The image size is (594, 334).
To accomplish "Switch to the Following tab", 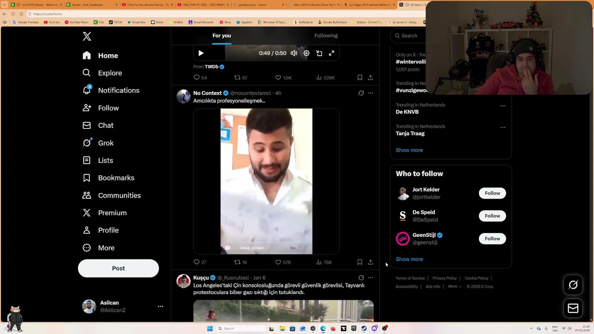I will [x=326, y=36].
